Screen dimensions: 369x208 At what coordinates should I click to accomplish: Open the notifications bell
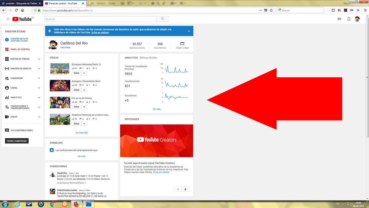click(349, 19)
